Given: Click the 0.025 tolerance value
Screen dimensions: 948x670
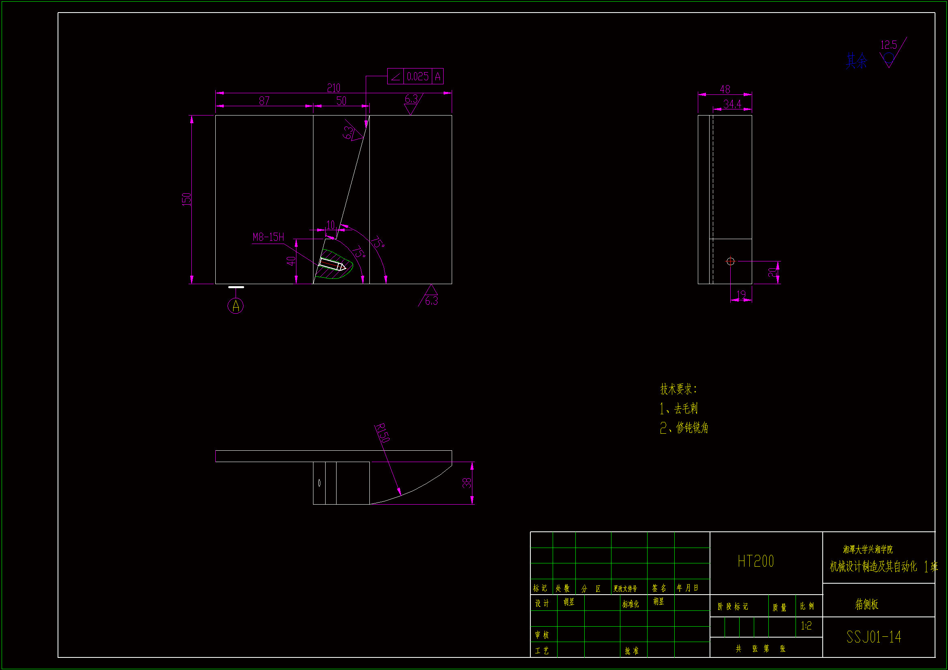Looking at the screenshot, I should [x=417, y=77].
